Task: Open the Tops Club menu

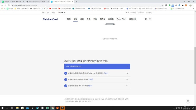Action: [x=121, y=19]
